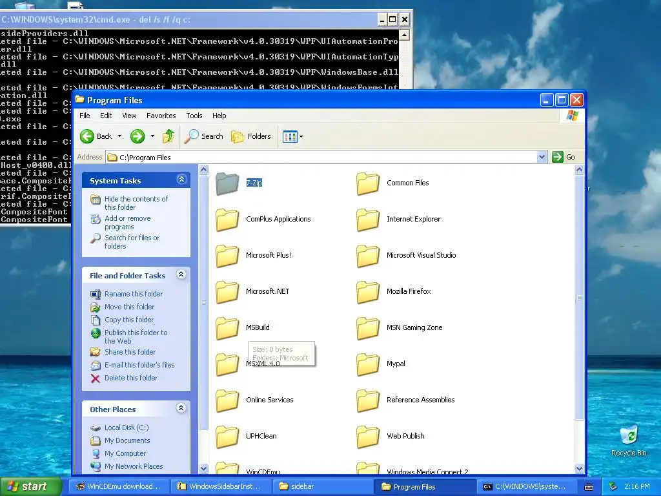Select the MSBuild folder icon
661x496 pixels.
(227, 328)
